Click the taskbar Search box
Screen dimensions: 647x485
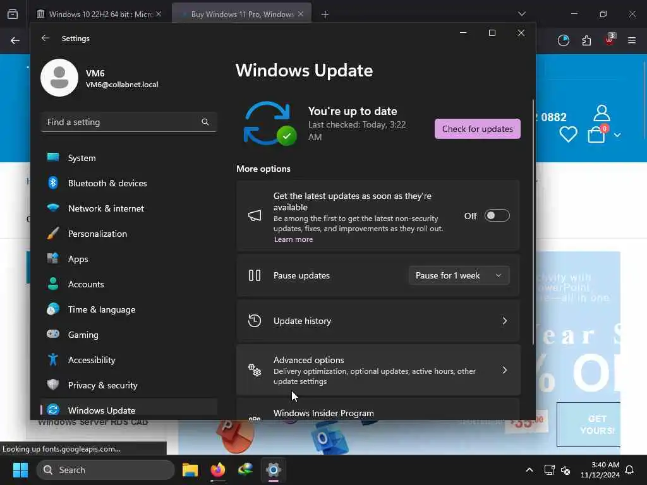(x=106, y=470)
